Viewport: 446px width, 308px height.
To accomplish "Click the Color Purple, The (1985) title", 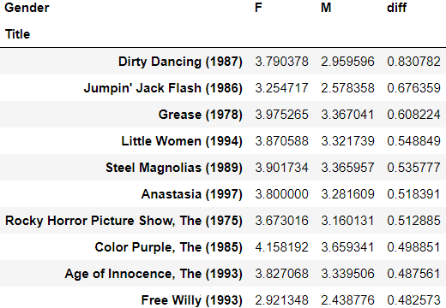I will (x=169, y=247).
